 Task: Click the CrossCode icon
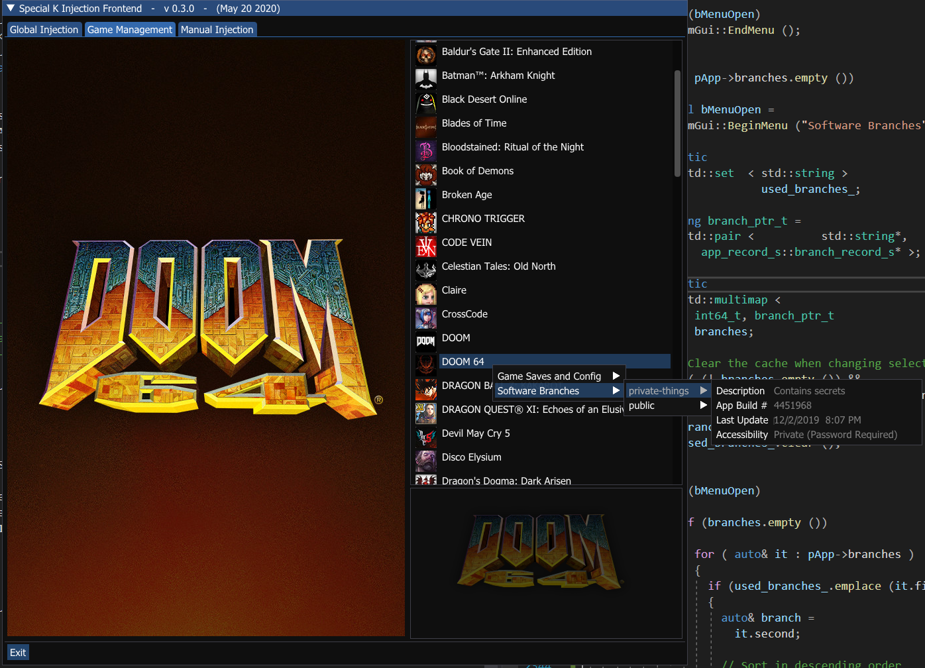(425, 318)
